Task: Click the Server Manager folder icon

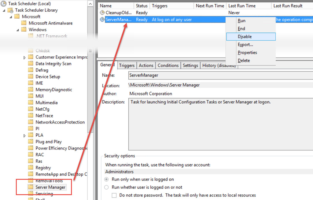Action: [x=30, y=187]
